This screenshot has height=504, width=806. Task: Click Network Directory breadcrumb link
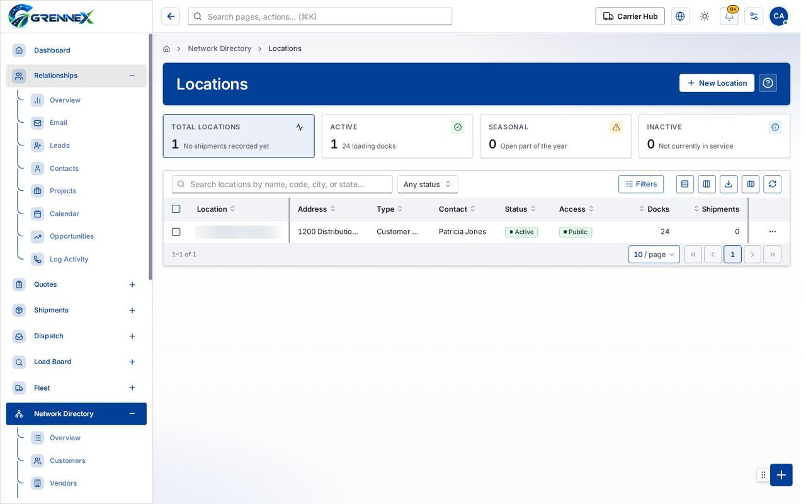[220, 49]
